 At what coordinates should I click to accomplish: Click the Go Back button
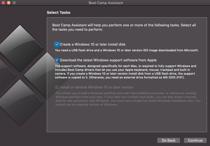pyautogui.click(x=168, y=140)
